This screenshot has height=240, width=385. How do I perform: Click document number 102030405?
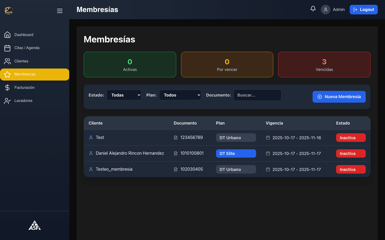pyautogui.click(x=192, y=169)
